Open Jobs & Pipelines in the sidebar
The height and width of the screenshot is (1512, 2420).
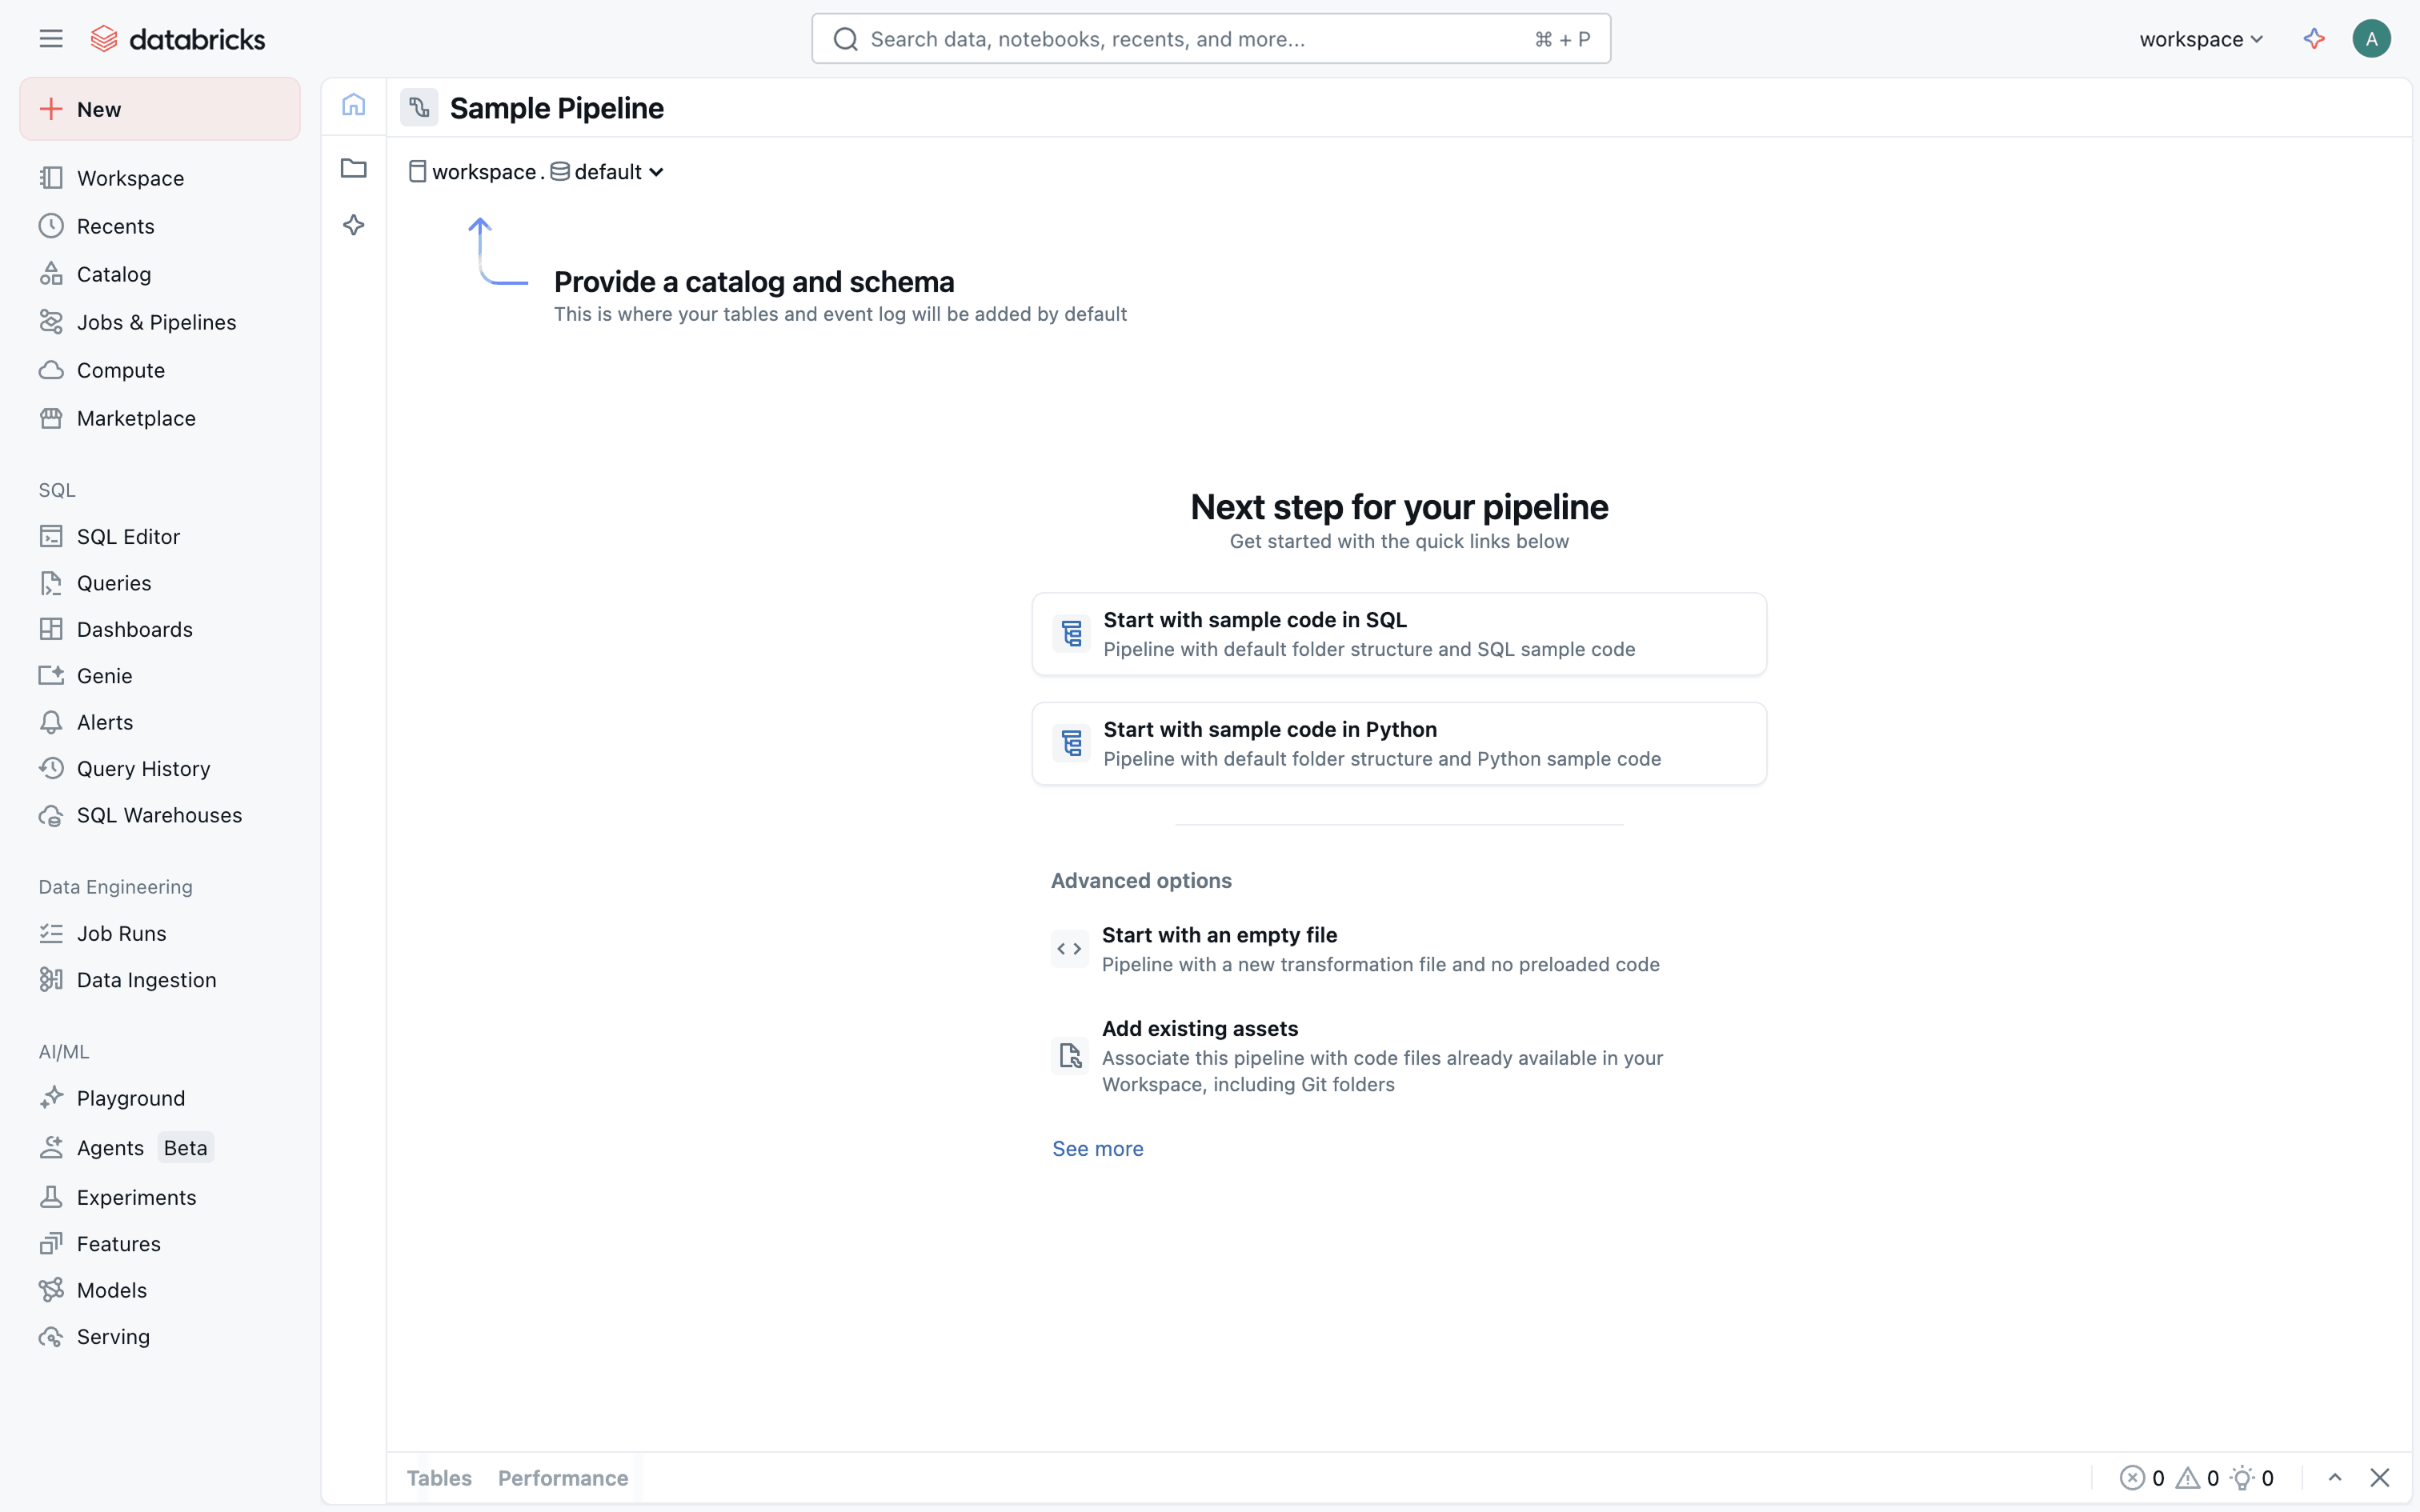[156, 322]
